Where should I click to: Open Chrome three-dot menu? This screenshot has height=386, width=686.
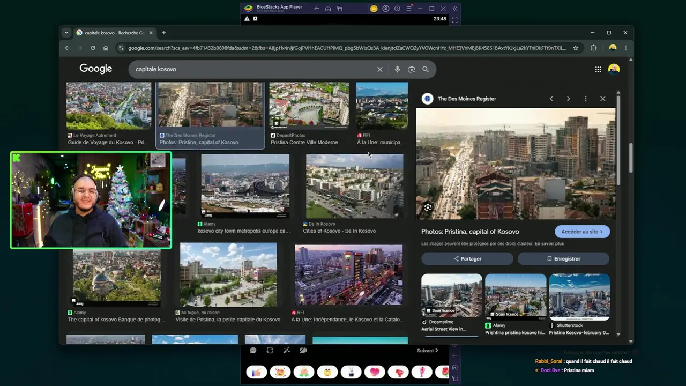pyautogui.click(x=625, y=48)
